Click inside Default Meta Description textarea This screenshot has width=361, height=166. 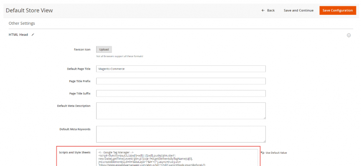[180, 111]
